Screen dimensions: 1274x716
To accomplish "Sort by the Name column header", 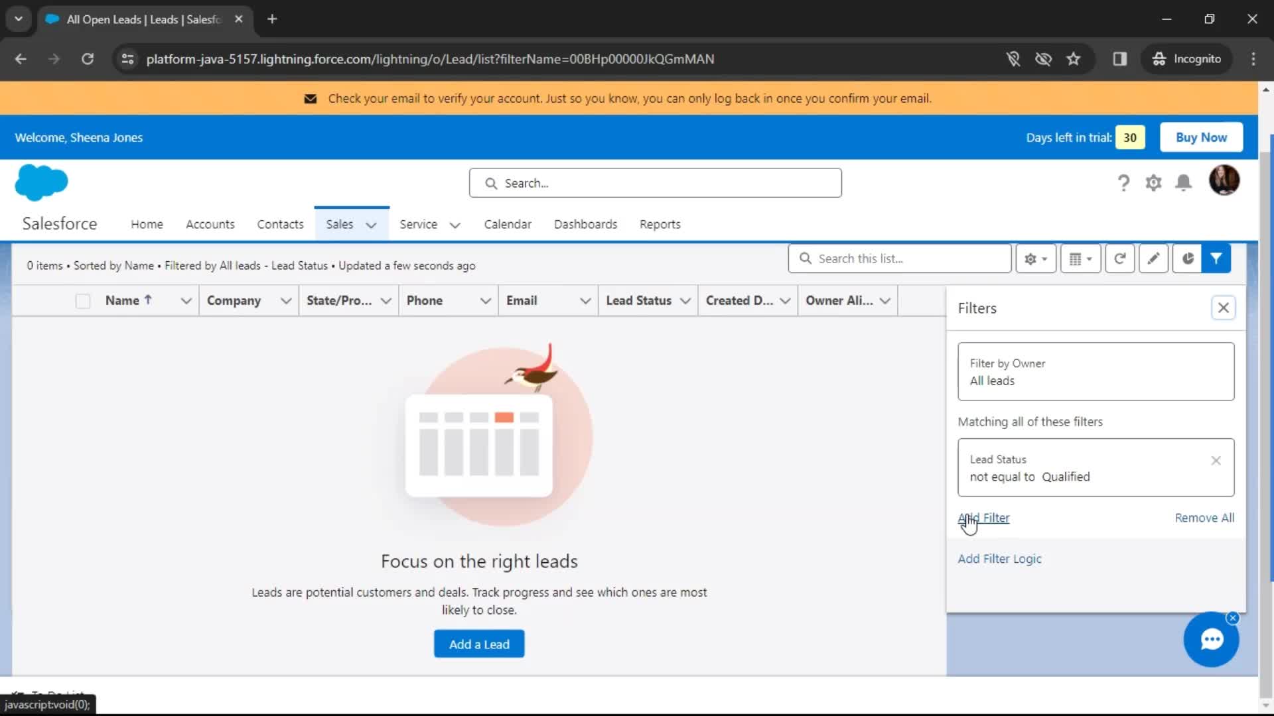I will point(129,301).
